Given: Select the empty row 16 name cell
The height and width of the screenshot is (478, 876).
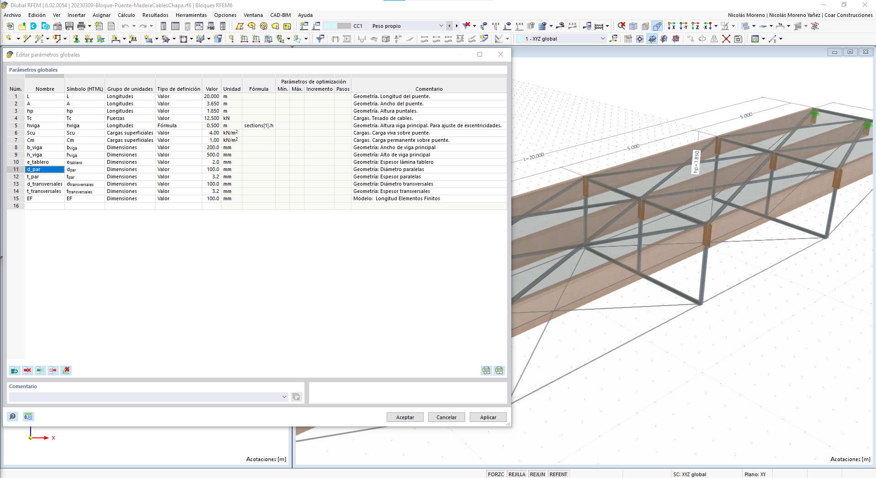Looking at the screenshot, I should pos(45,206).
